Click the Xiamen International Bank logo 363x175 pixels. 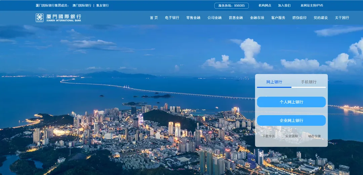58,17
